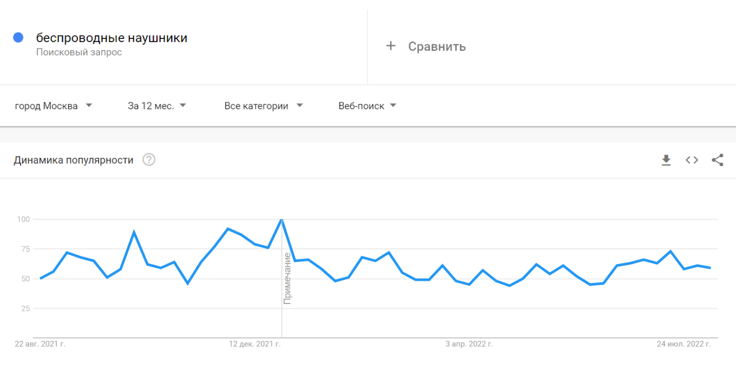Click the blue dot of the search term
Viewport: 736px width, 390px height.
(18, 37)
